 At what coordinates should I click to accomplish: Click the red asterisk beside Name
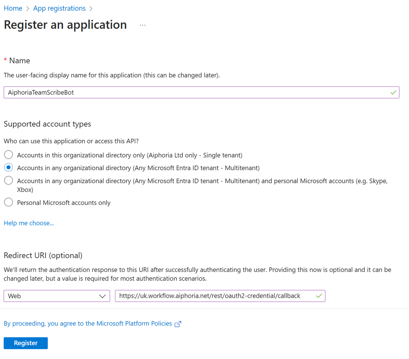click(x=5, y=60)
